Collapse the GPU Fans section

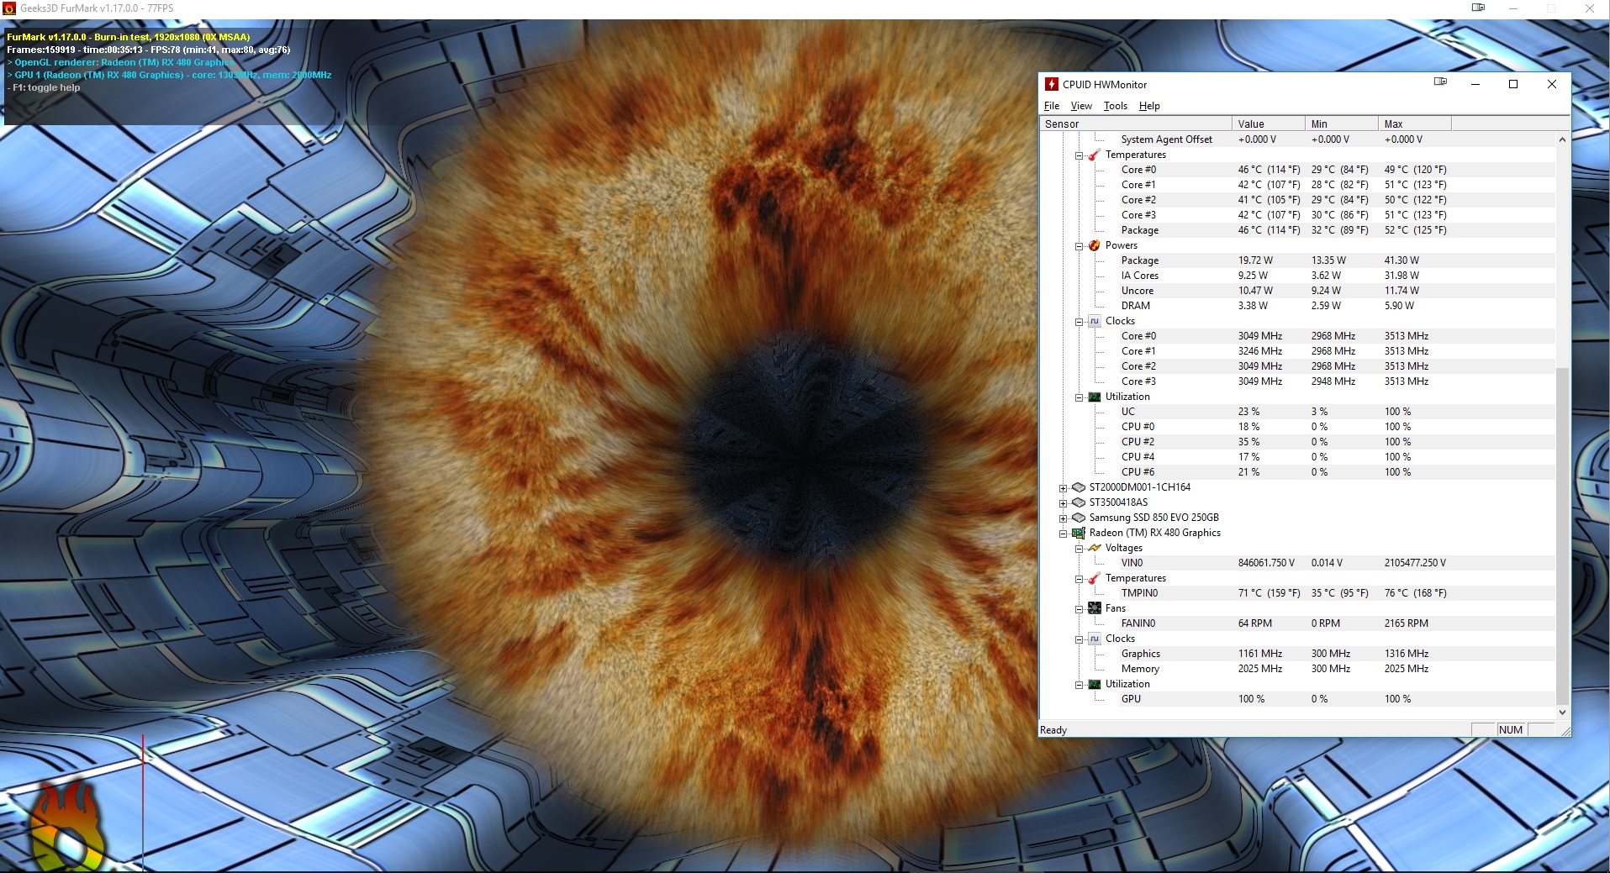click(x=1079, y=608)
